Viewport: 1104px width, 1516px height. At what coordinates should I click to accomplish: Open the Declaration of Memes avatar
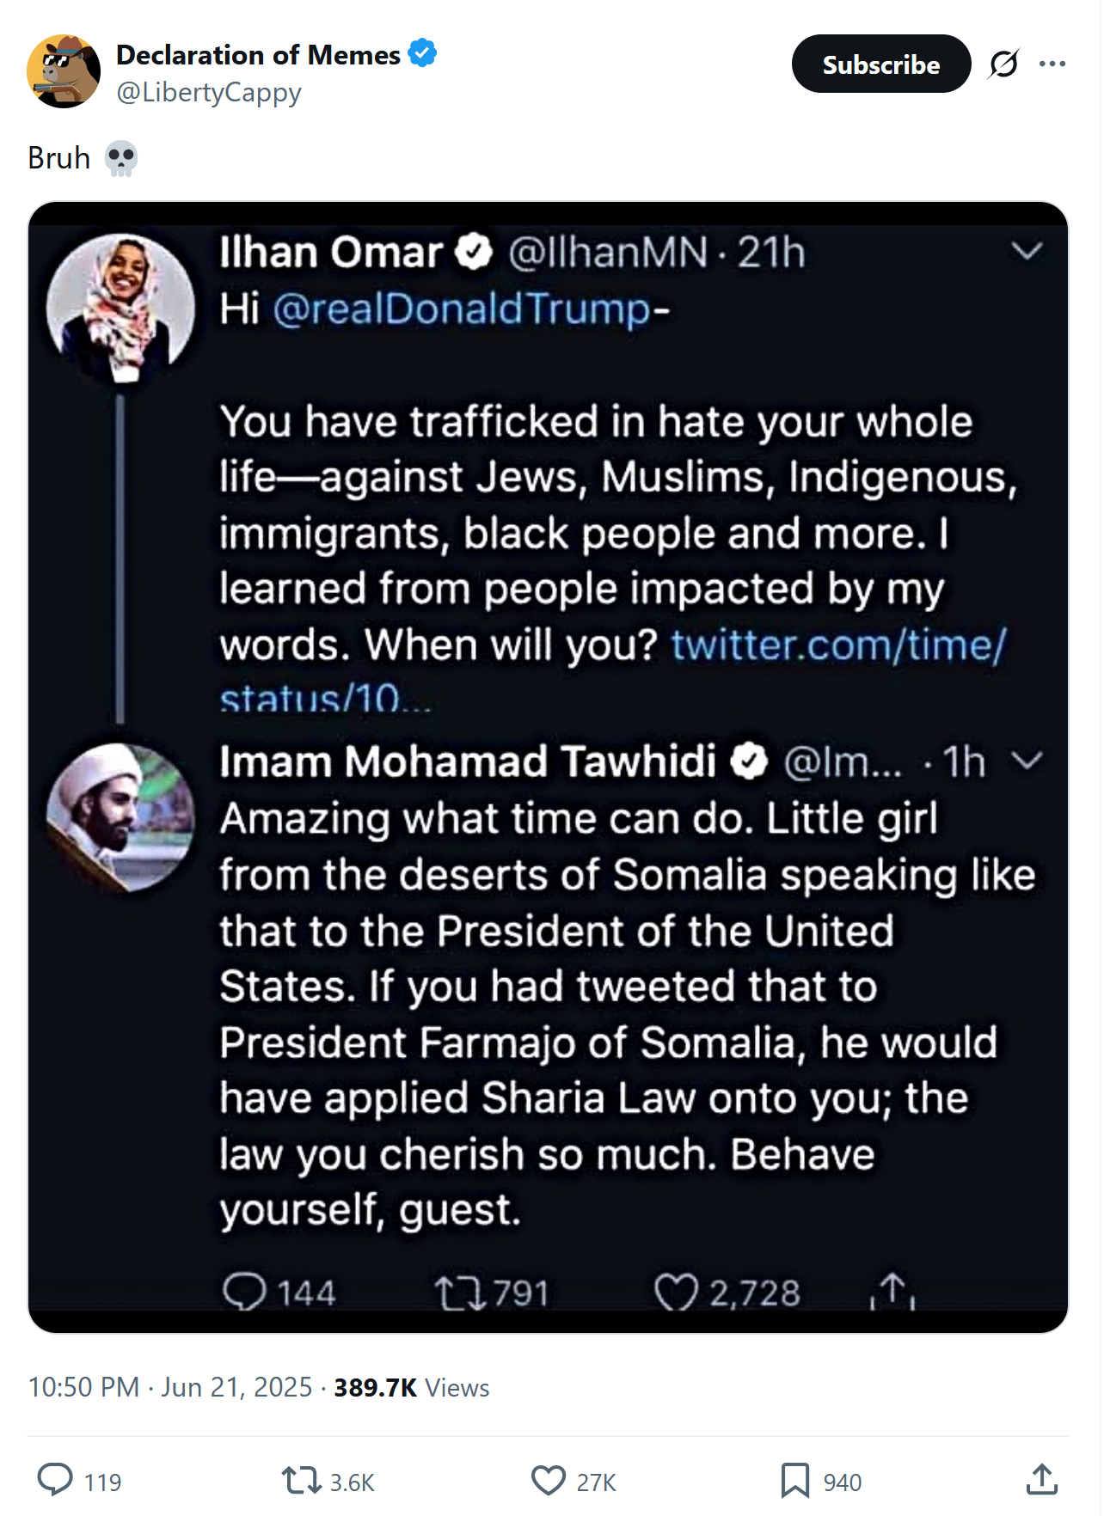(x=64, y=71)
